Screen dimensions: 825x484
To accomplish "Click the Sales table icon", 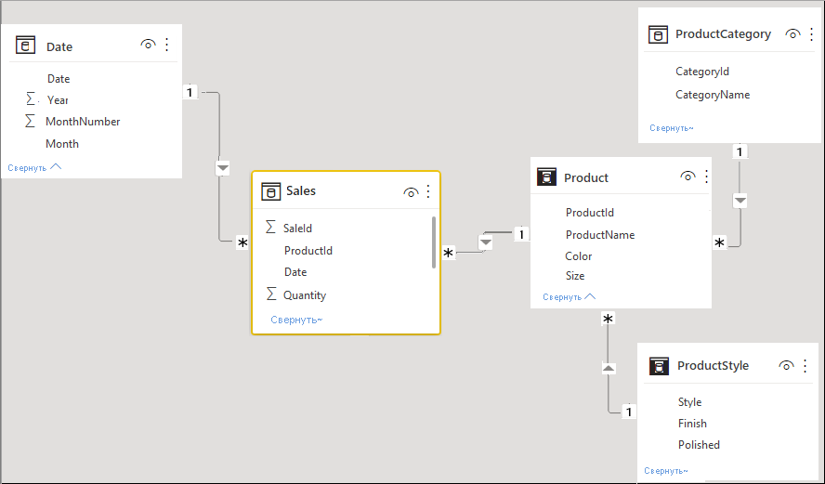I will tap(271, 191).
